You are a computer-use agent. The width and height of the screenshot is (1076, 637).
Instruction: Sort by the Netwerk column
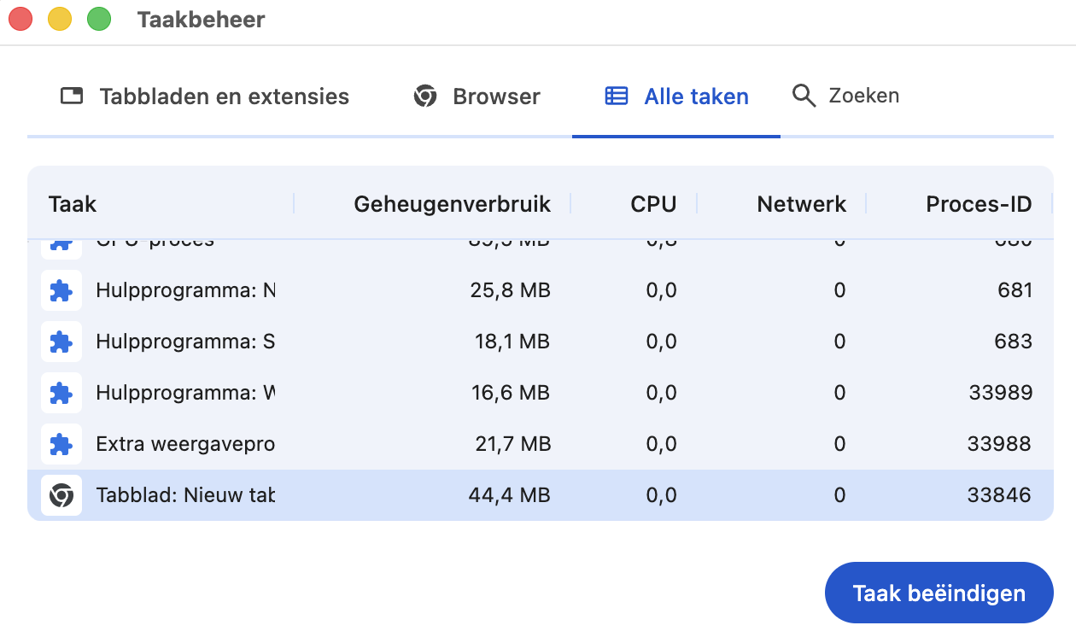pyautogui.click(x=801, y=204)
